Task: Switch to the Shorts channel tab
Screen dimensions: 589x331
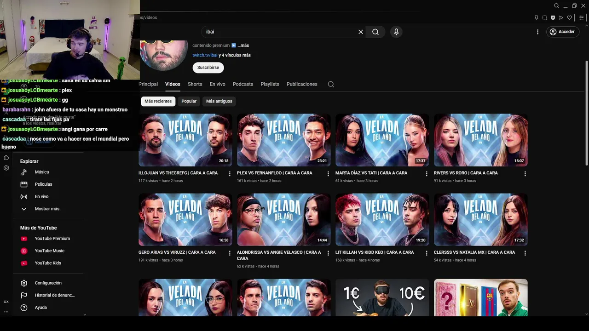Action: point(195,84)
